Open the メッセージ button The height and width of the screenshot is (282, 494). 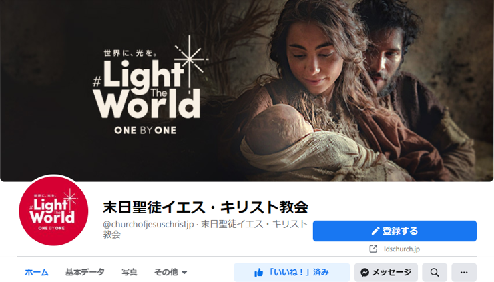tap(386, 272)
